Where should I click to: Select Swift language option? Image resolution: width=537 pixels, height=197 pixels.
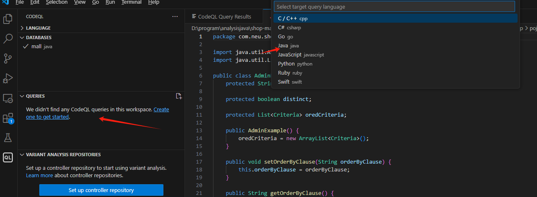(395, 82)
